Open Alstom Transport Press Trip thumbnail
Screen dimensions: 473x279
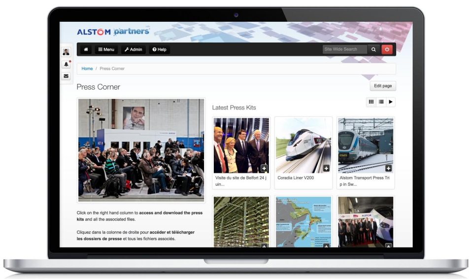pos(366,145)
